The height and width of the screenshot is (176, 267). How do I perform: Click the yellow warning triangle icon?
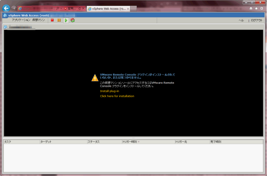pos(95,78)
